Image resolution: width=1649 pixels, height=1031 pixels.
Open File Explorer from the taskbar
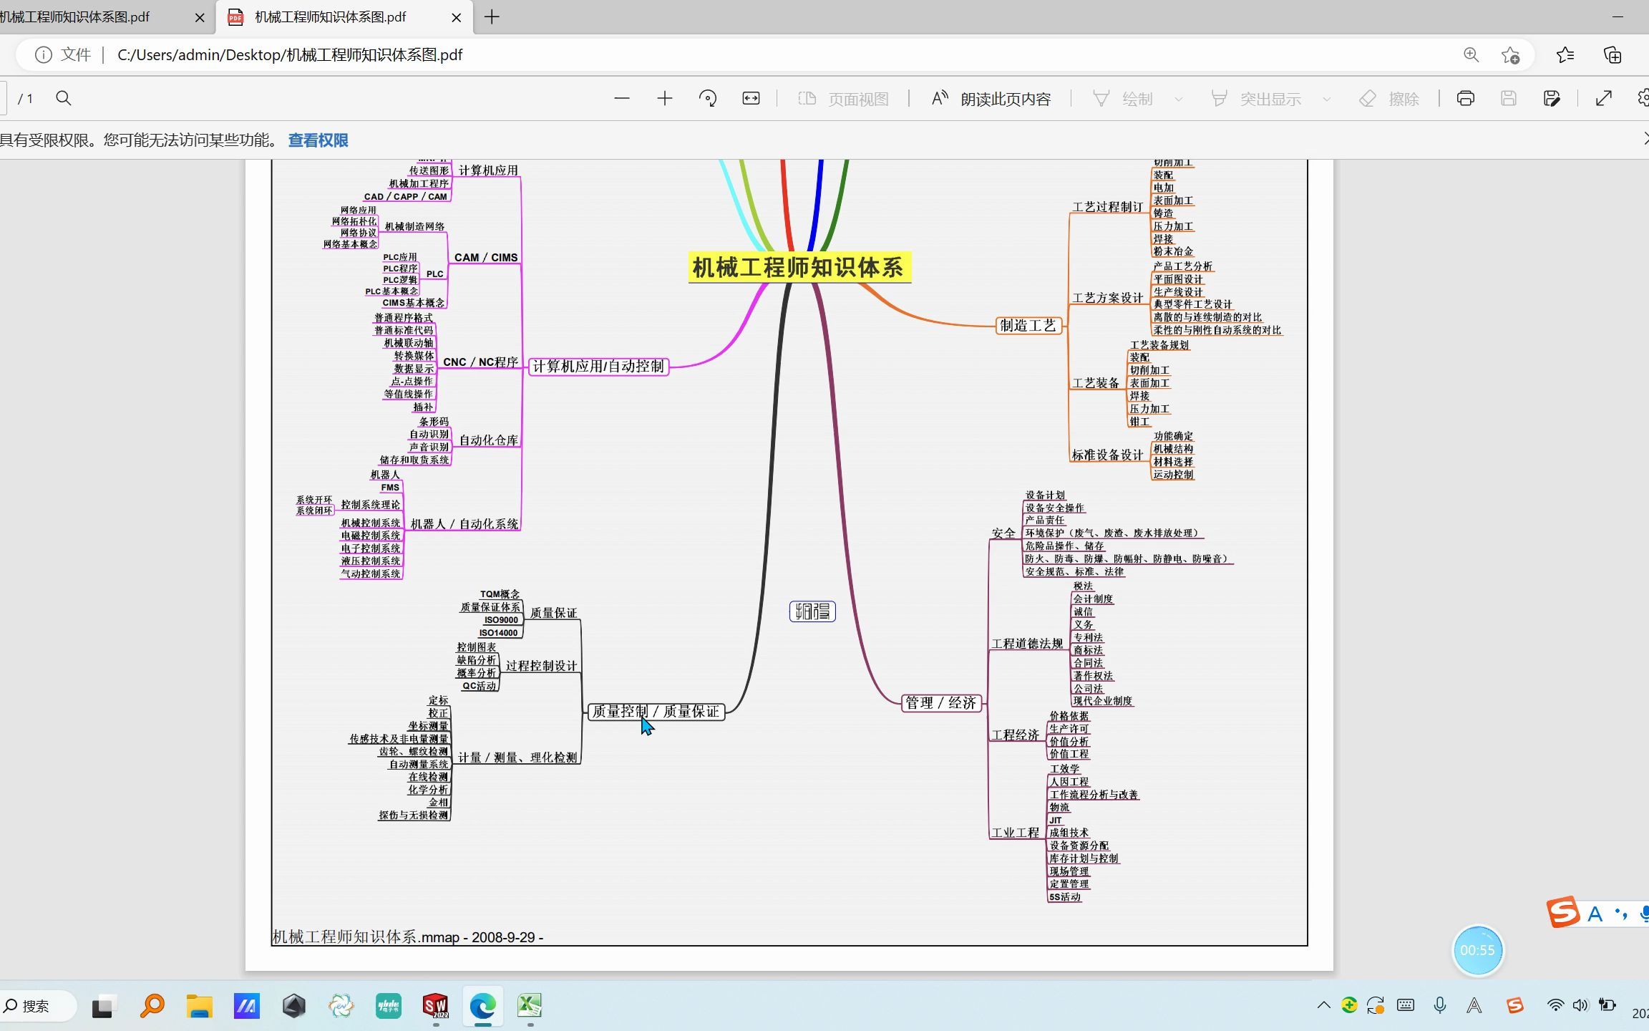[x=199, y=1006]
